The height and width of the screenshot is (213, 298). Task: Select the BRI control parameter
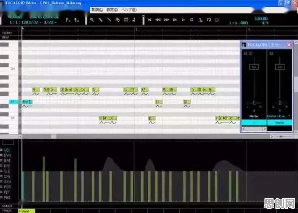(x=7, y=166)
